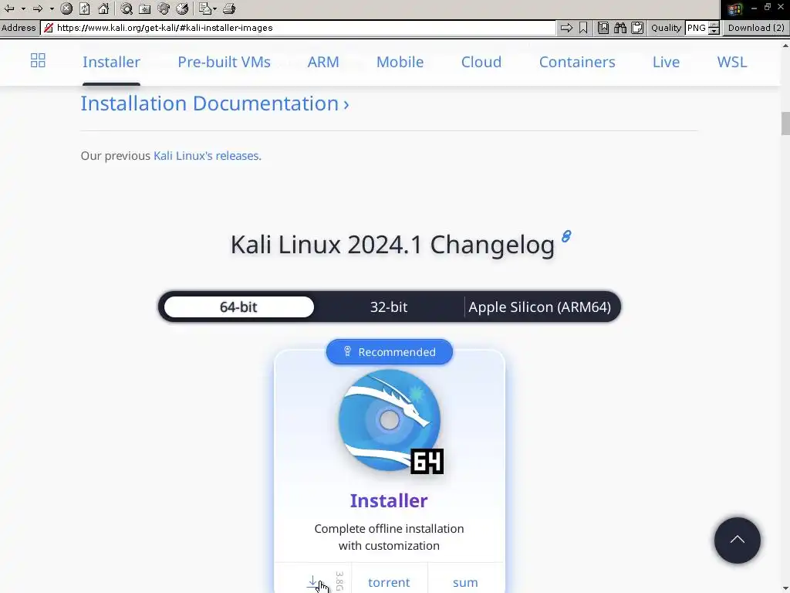Click the bookmarks book icon
The width and height of the screenshot is (790, 593).
click(x=603, y=28)
